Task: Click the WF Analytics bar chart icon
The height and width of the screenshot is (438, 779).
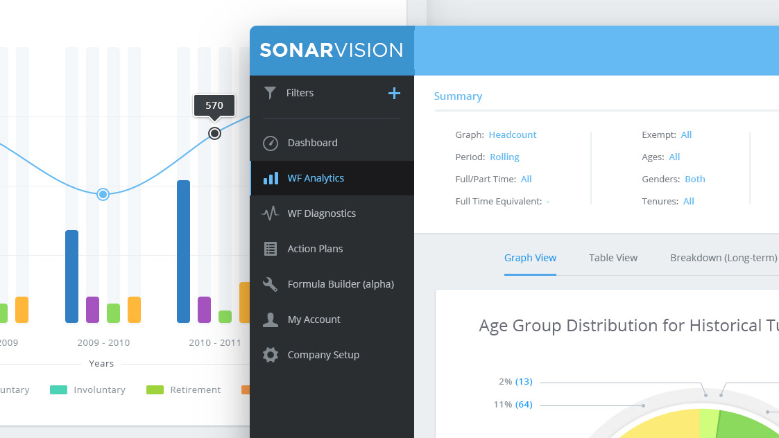Action: [x=271, y=178]
